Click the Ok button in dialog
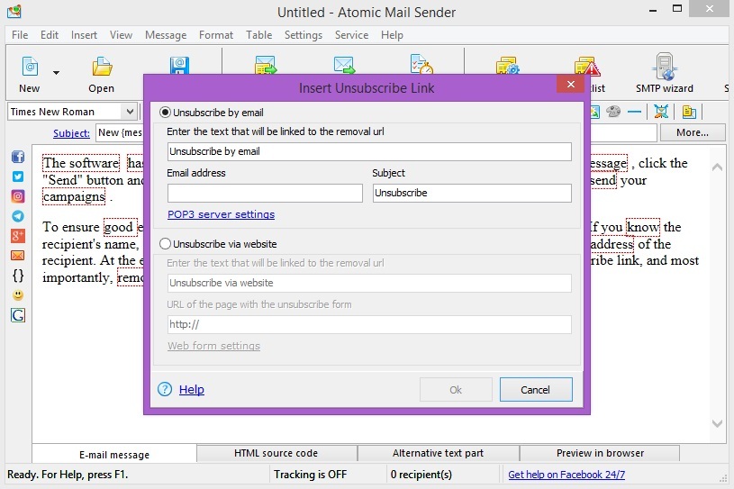 point(456,389)
